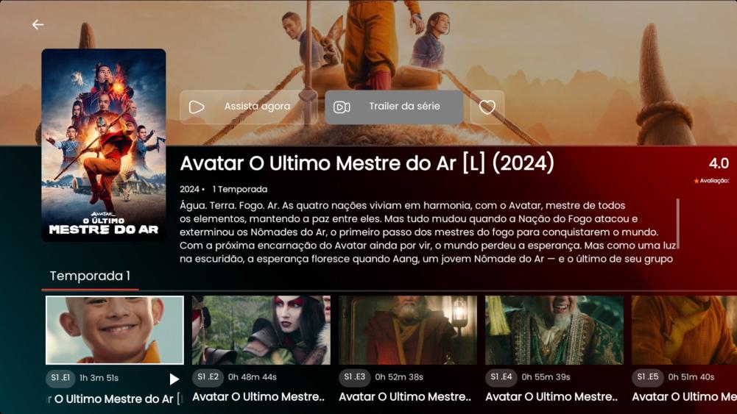Add series to favorites with heart icon

tap(487, 107)
